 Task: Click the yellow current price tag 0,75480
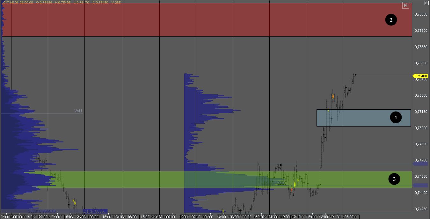coord(420,76)
